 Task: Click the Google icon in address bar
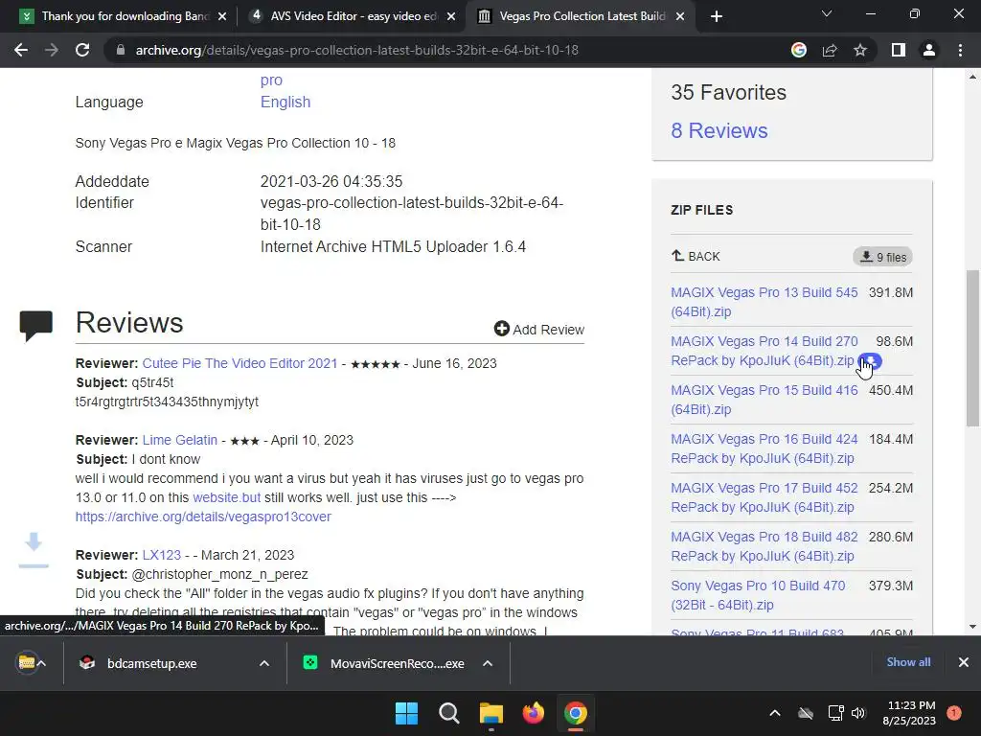coord(799,50)
